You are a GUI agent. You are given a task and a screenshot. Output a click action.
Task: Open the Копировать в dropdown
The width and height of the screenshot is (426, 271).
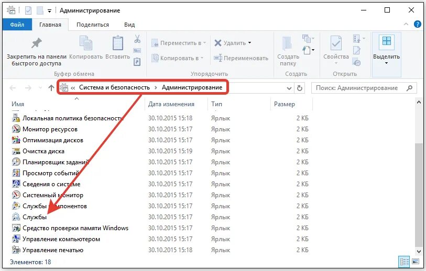(x=177, y=58)
